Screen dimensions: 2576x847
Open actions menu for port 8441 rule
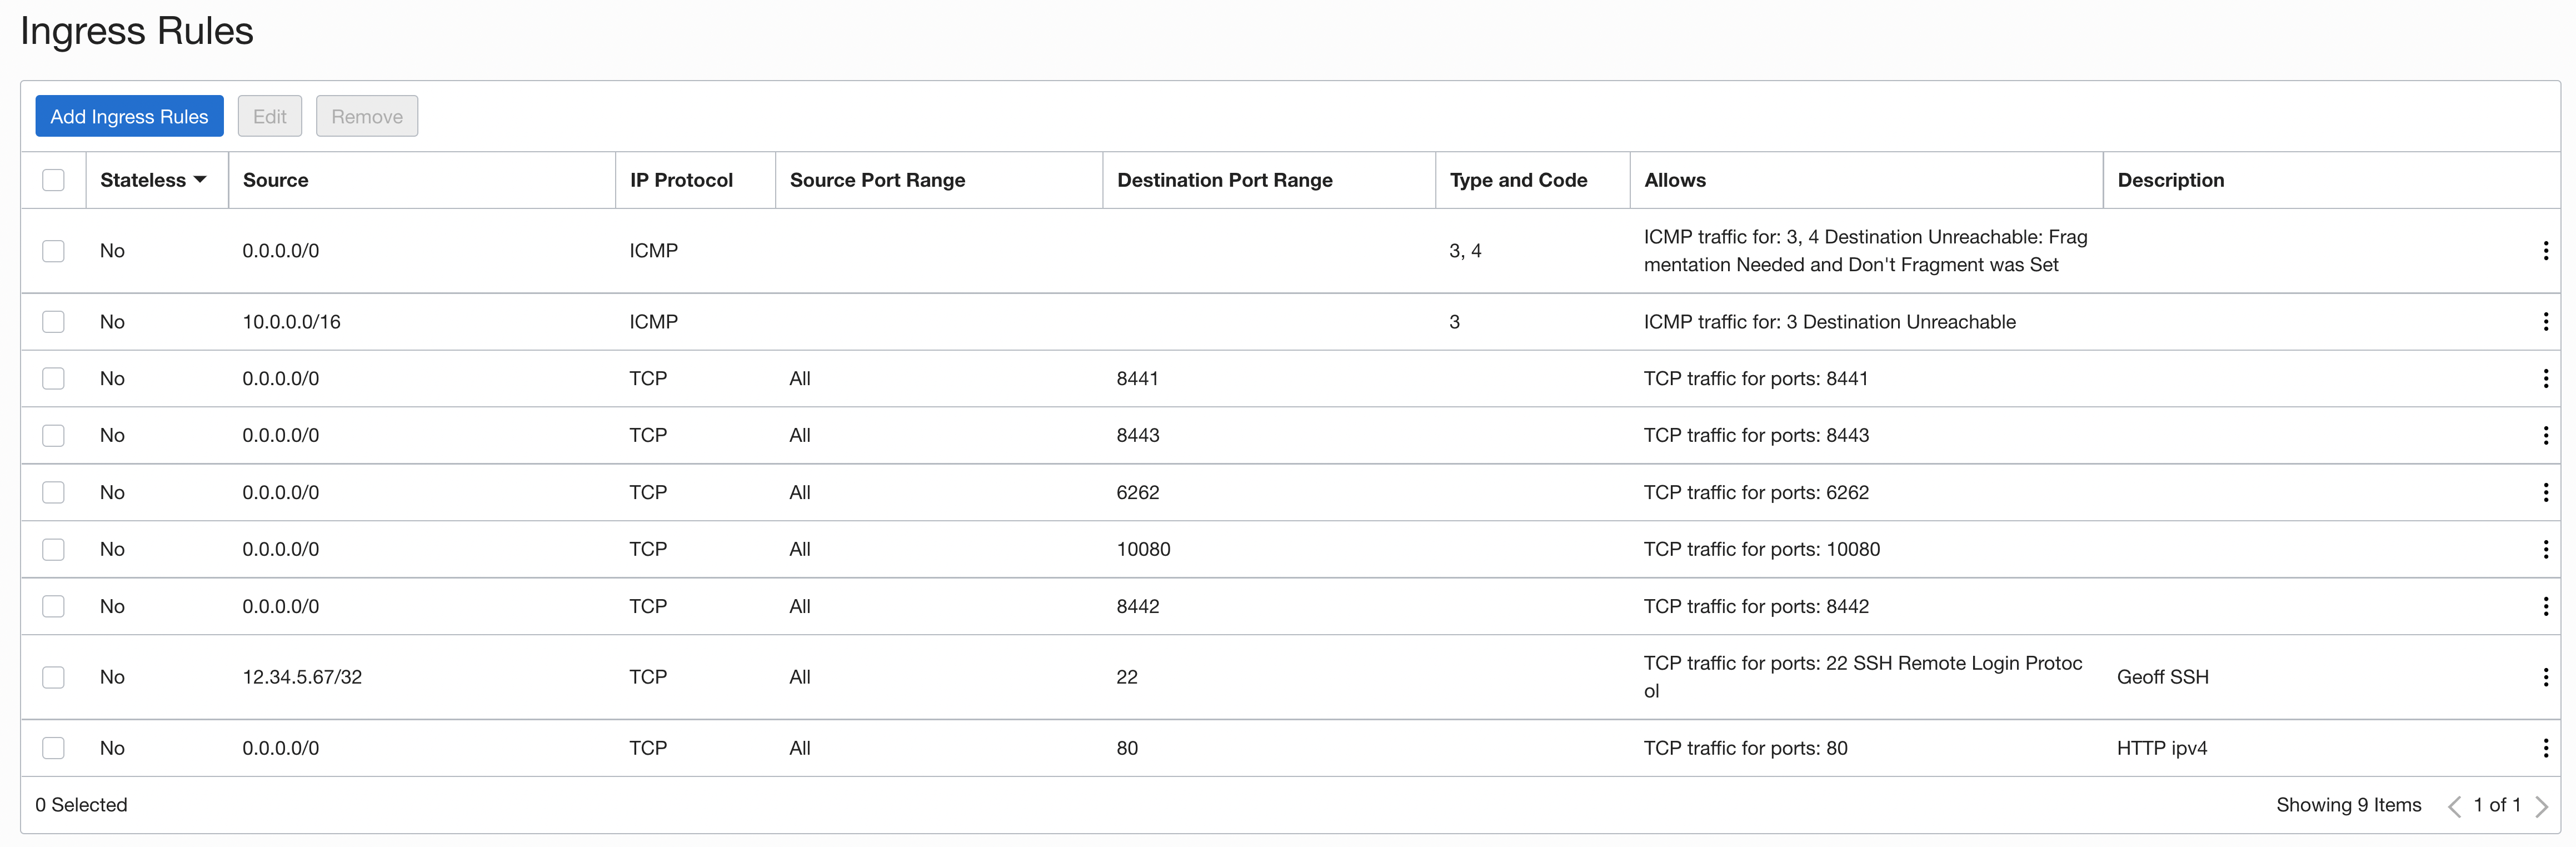(x=2545, y=378)
